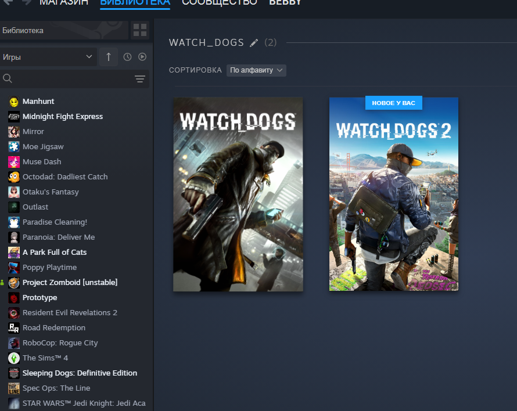The height and width of the screenshot is (411, 517).
Task: Click the back navigation arrow
Action: point(8,3)
